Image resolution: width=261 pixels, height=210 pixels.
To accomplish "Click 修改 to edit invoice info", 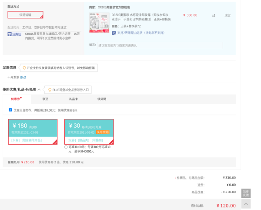I will click(x=23, y=77).
